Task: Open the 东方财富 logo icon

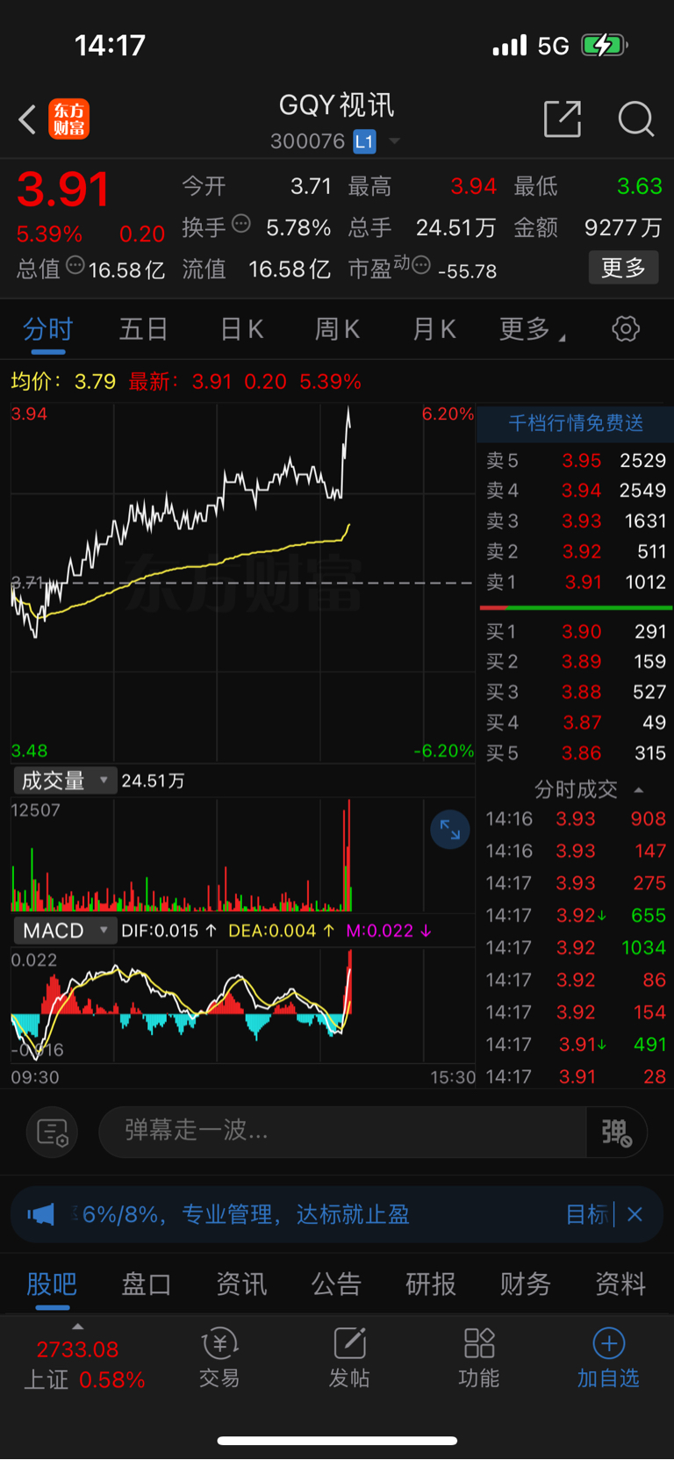Action: click(x=68, y=119)
